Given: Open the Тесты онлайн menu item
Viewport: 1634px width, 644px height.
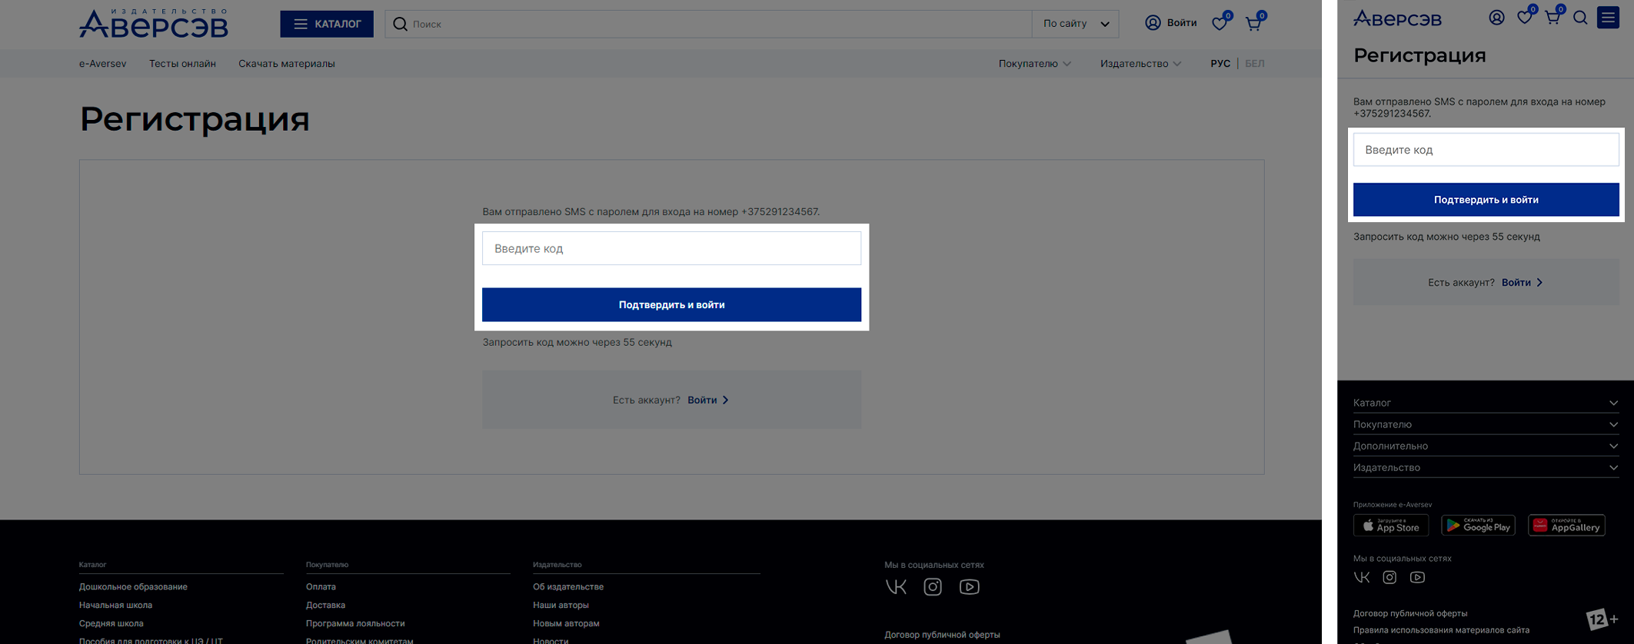Looking at the screenshot, I should tap(182, 64).
